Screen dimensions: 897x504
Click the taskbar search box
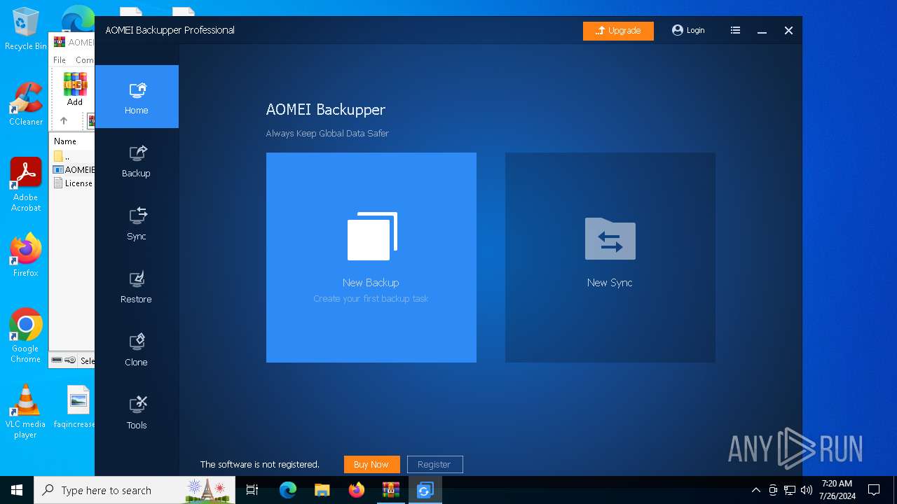[135, 490]
